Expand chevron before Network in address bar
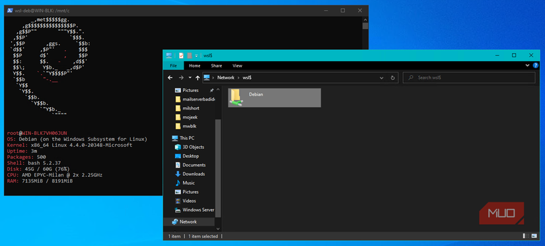Viewport: 545px width, 246px height. pos(213,77)
